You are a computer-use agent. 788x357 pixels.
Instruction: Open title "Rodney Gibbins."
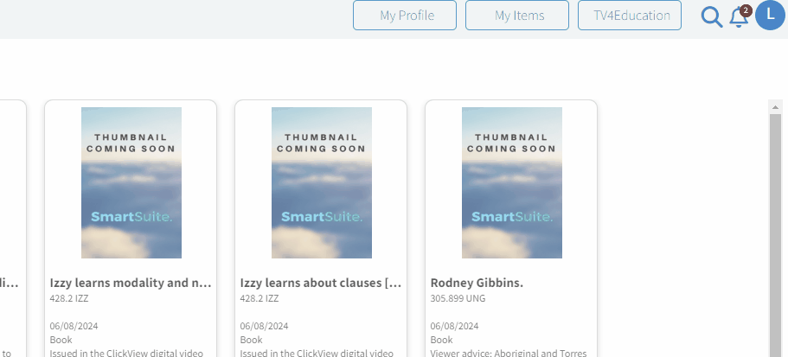[477, 283]
